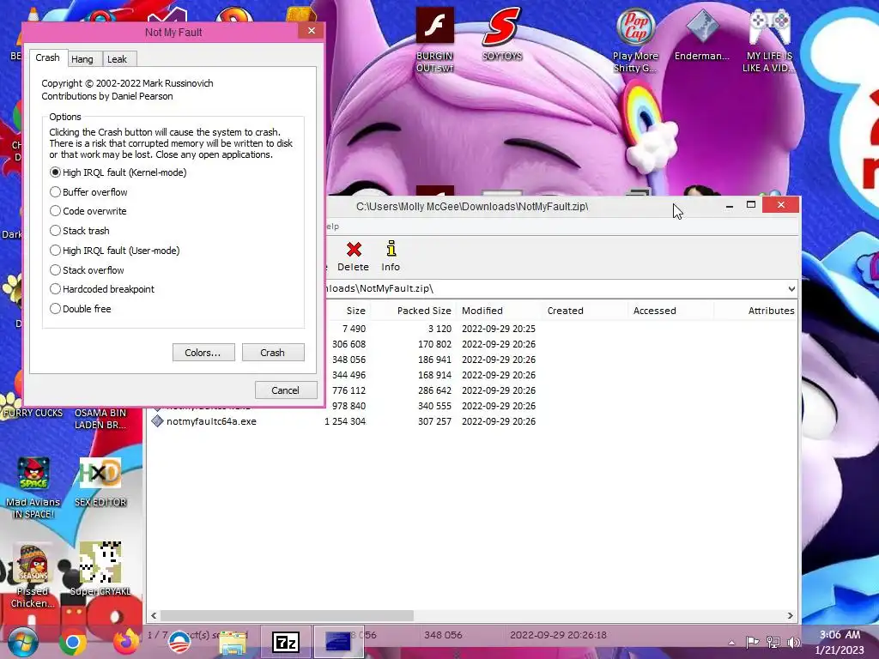Open File Explorer from the taskbar
Viewport: 879px width, 659px height.
233,643
